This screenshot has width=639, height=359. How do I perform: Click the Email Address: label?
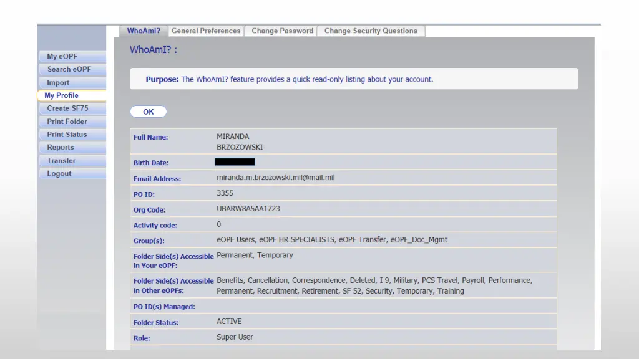coord(157,179)
